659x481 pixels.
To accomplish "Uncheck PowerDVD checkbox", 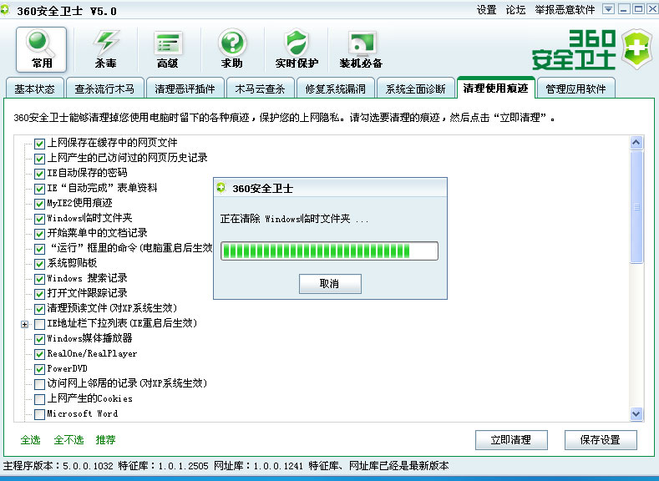I will coord(39,369).
